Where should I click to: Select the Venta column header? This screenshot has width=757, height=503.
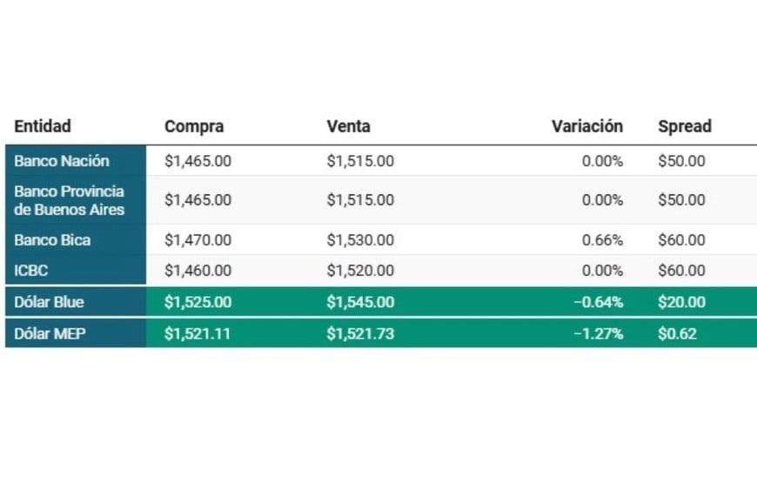tap(349, 126)
